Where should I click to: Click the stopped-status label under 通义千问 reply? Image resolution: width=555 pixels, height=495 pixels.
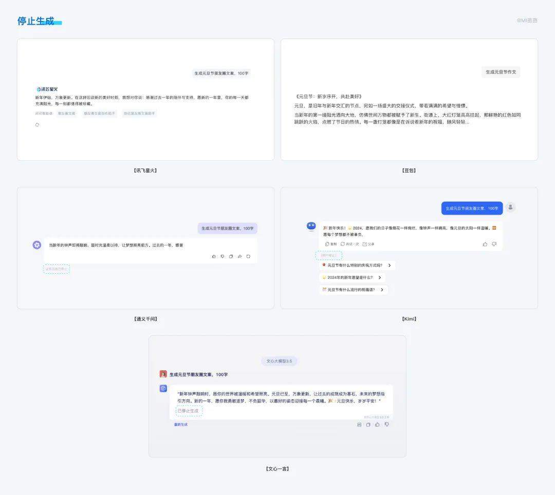(x=57, y=269)
